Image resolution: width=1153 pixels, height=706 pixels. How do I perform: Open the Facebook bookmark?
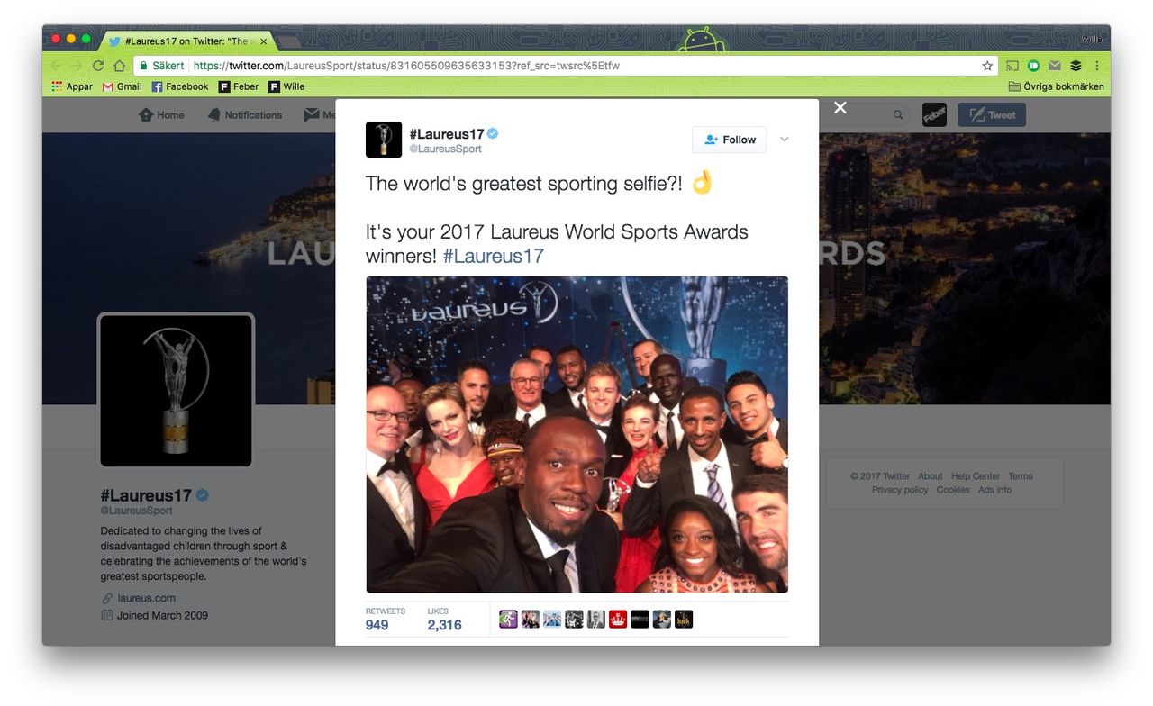180,86
